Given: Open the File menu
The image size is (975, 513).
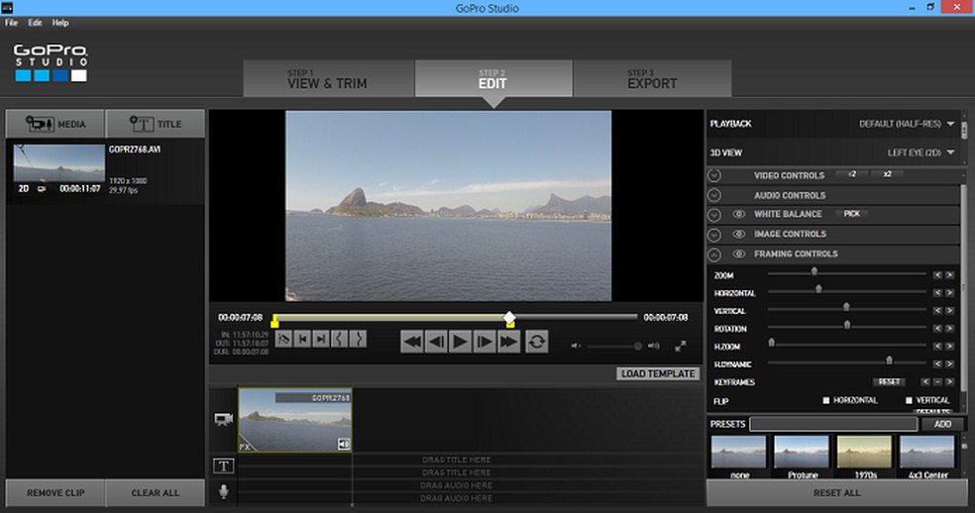Looking at the screenshot, I should pos(12,23).
